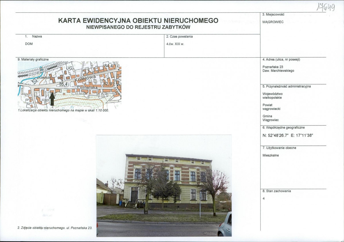Click the label "7. Użytkowanie obecne"
Image resolution: width=344 pixels, height=242 pixels.
pyautogui.click(x=279, y=148)
